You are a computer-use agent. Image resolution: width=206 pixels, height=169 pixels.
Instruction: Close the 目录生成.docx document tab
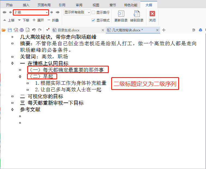[103, 30]
